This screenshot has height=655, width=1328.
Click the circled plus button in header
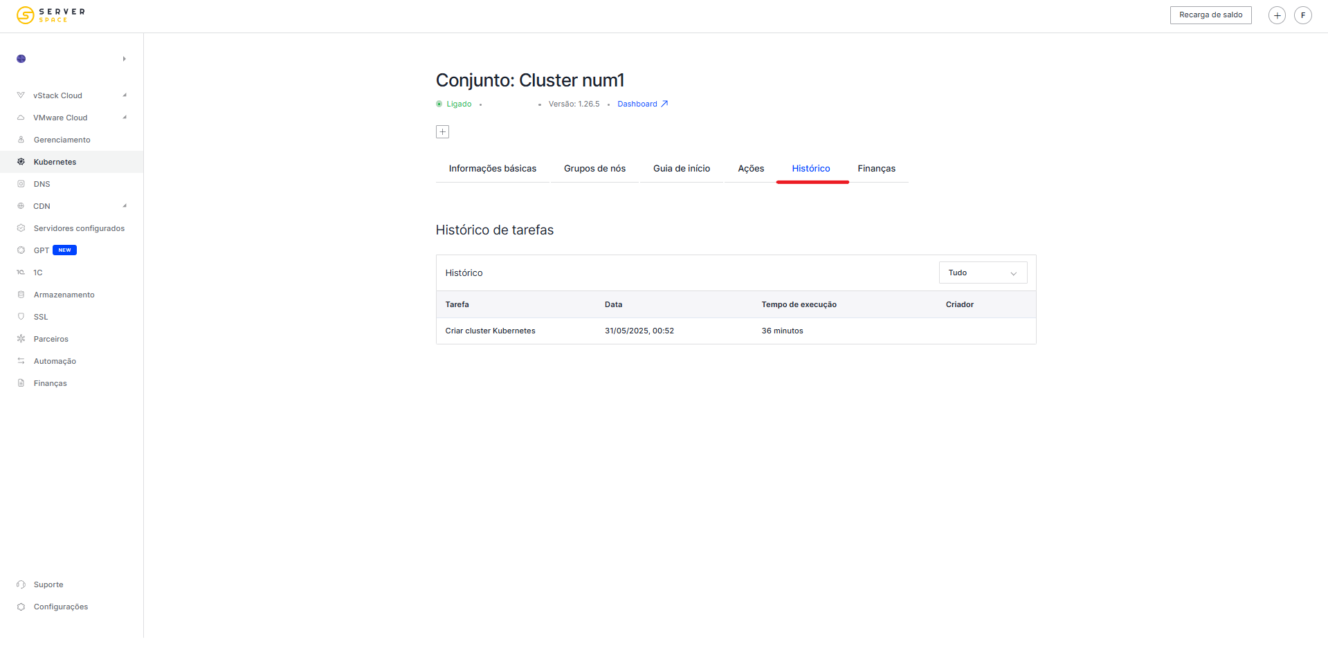click(1277, 15)
